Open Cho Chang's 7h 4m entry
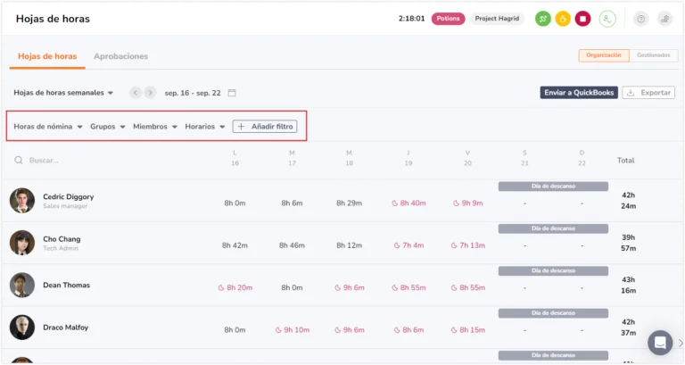This screenshot has height=365, width=685. click(409, 245)
